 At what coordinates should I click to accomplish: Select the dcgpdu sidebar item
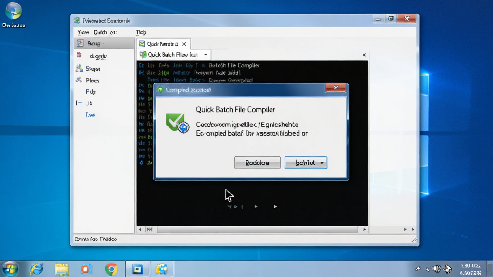pos(98,56)
